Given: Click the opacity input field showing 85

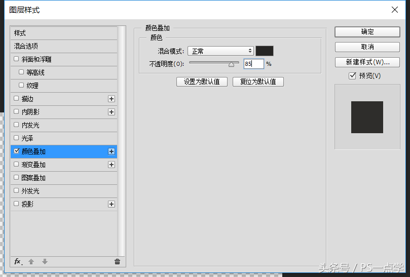Looking at the screenshot, I should tap(253, 64).
